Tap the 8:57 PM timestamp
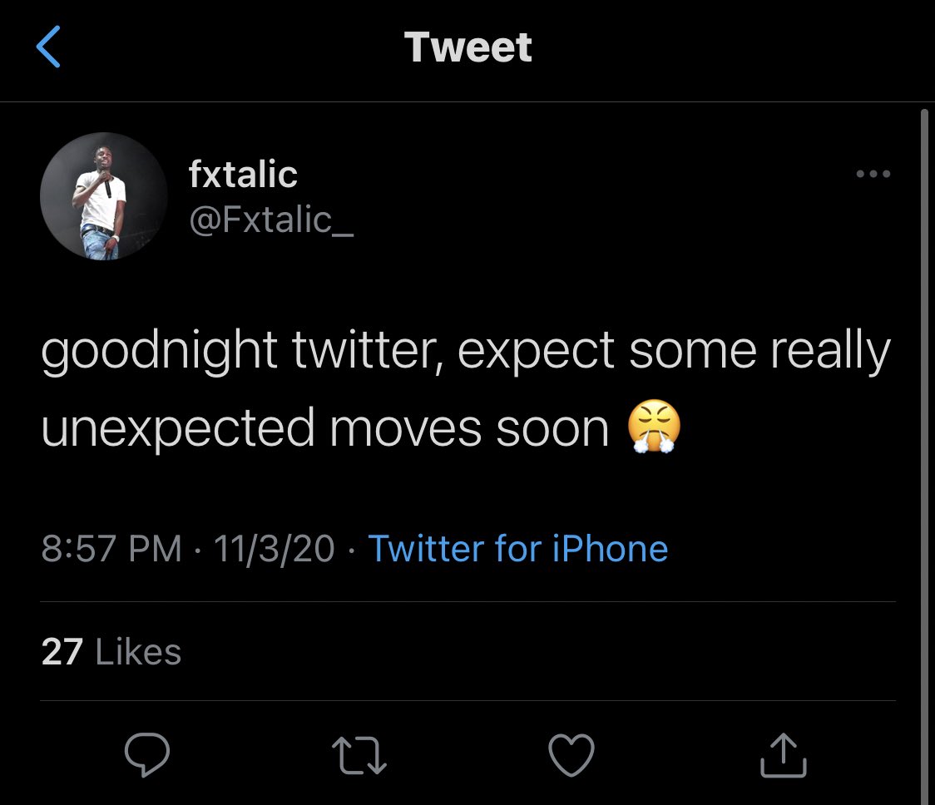The width and height of the screenshot is (935, 805). pos(111,549)
